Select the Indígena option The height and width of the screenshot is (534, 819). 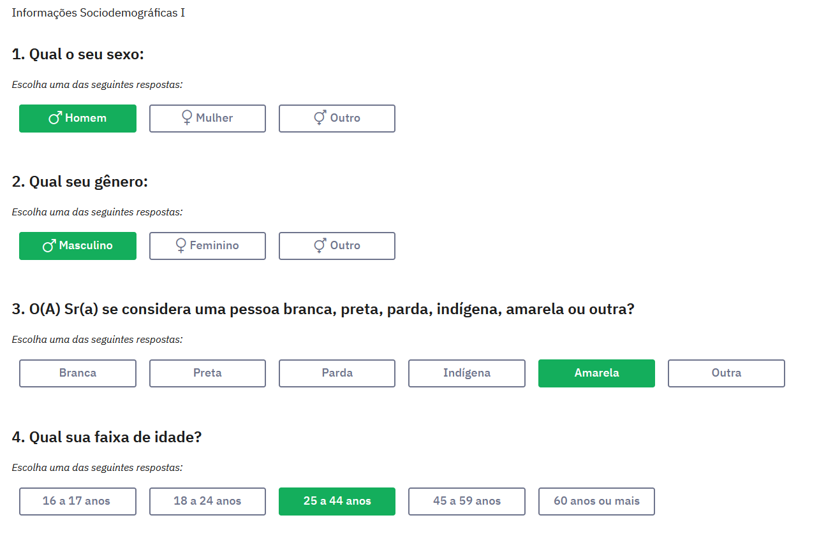click(x=467, y=373)
